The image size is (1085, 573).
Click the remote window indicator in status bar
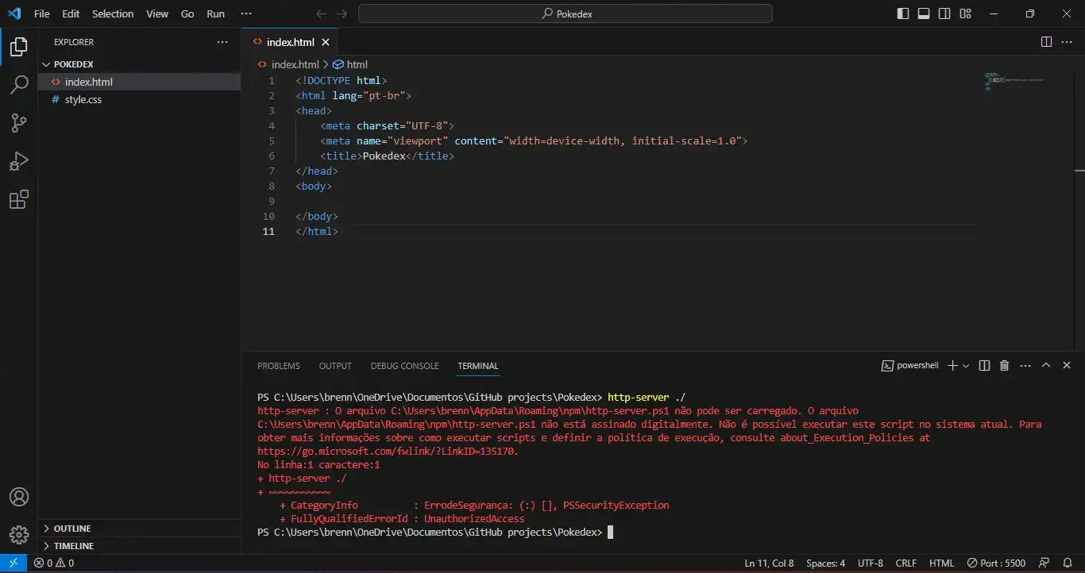(13, 563)
